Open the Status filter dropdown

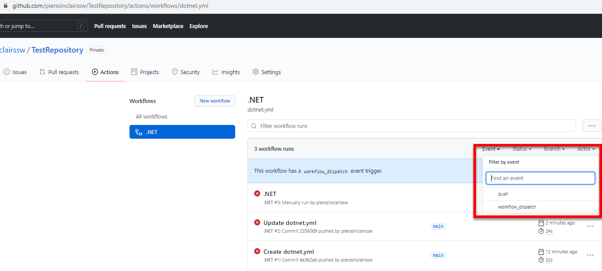point(522,149)
